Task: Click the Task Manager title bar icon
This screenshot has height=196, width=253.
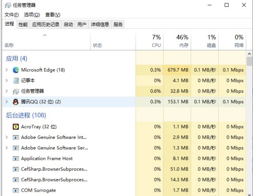Action: (x=8, y=5)
